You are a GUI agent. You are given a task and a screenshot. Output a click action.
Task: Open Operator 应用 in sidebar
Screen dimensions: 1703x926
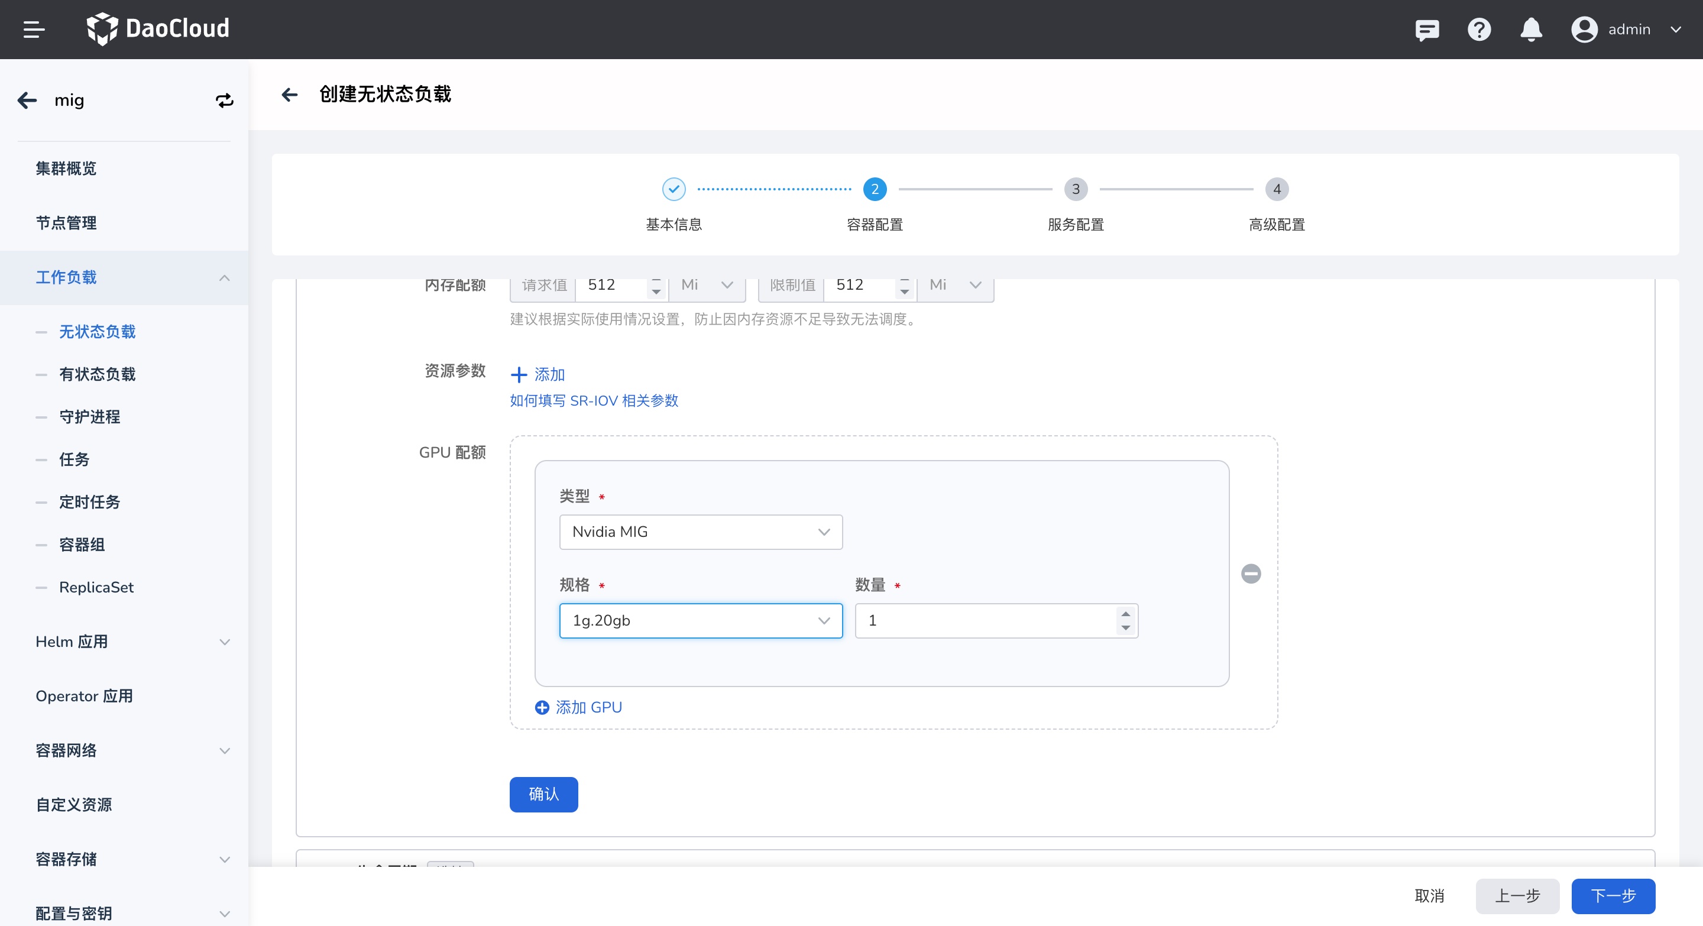pyautogui.click(x=84, y=696)
